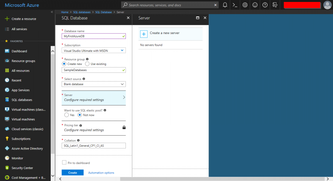The width and height of the screenshot is (333, 181).
Task: Click the Azure Active Directory icon
Action: (7, 148)
